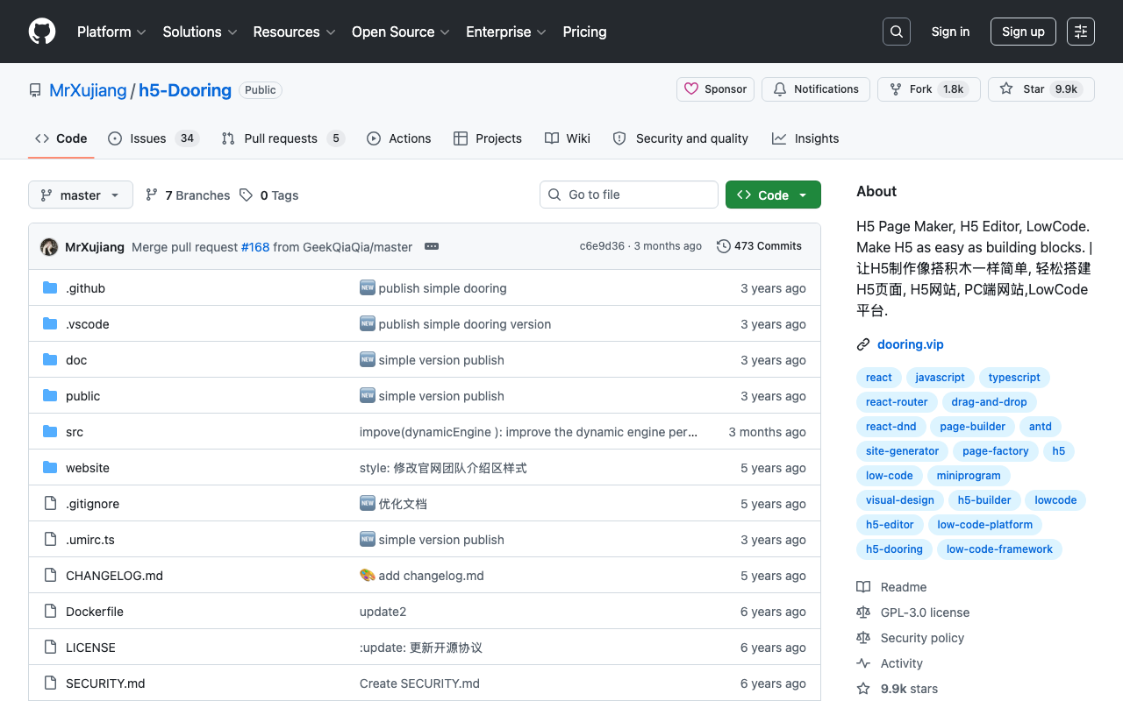
Task: Select the low-code-platform topic tag
Action: [x=985, y=525]
